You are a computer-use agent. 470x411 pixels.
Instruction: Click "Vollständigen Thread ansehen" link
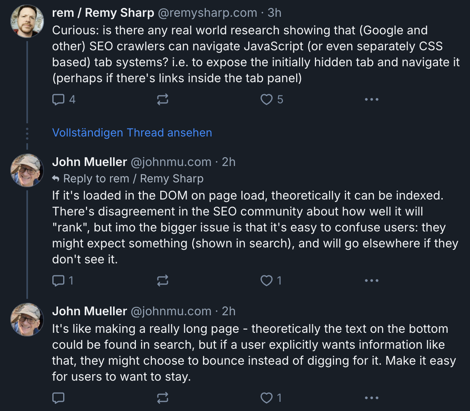point(132,132)
